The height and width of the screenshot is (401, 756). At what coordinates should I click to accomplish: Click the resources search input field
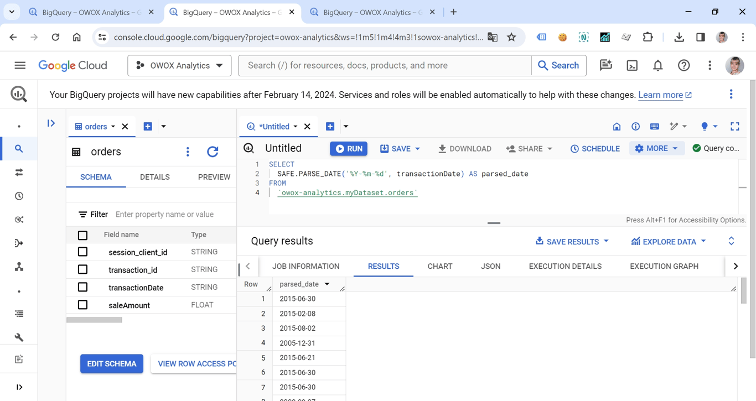click(x=385, y=65)
